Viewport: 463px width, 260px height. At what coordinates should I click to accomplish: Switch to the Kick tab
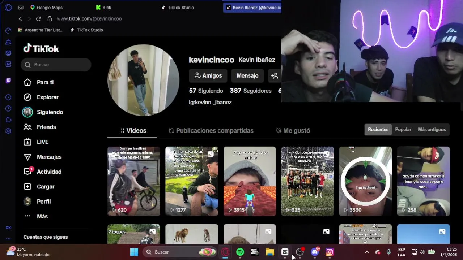coord(103,8)
